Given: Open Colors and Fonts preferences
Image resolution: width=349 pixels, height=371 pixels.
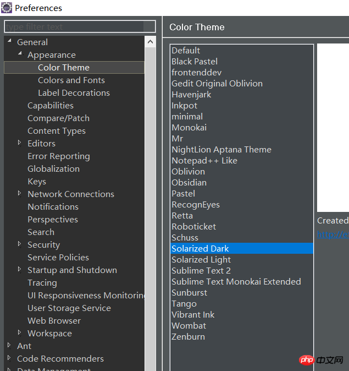Looking at the screenshot, I should [x=71, y=80].
